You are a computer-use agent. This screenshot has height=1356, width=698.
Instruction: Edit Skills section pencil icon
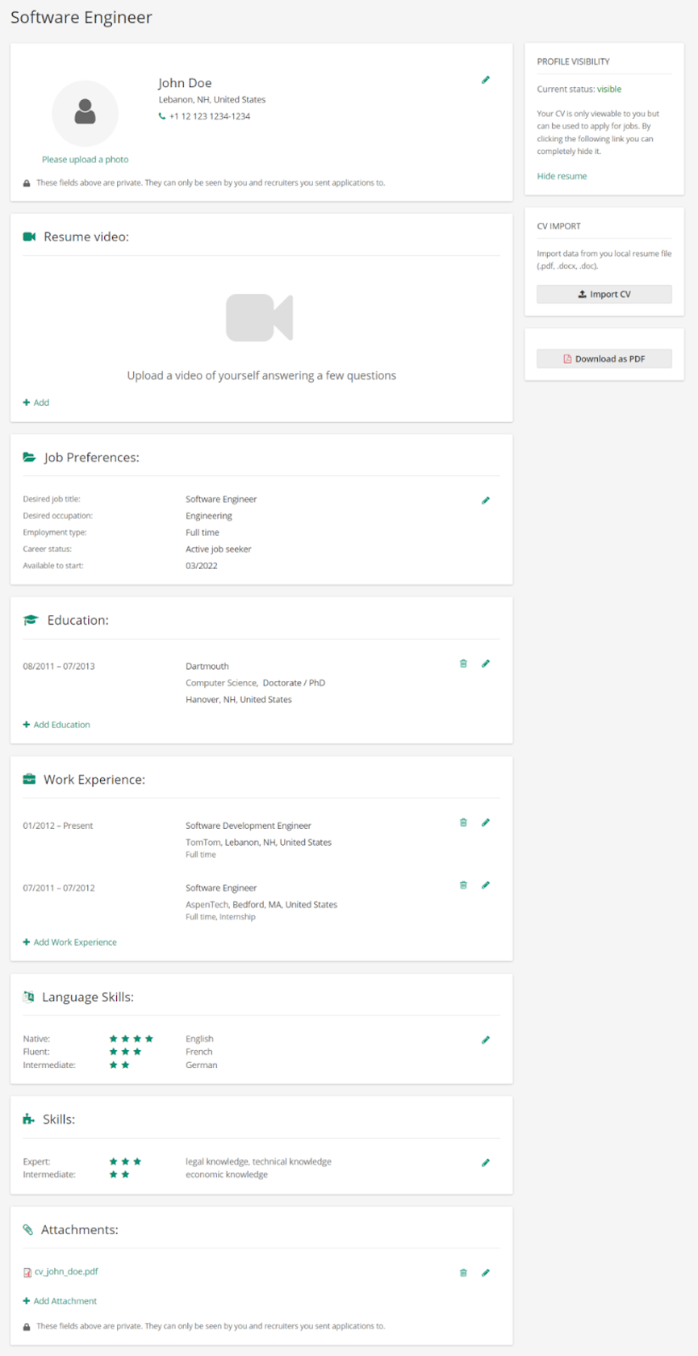(486, 1162)
